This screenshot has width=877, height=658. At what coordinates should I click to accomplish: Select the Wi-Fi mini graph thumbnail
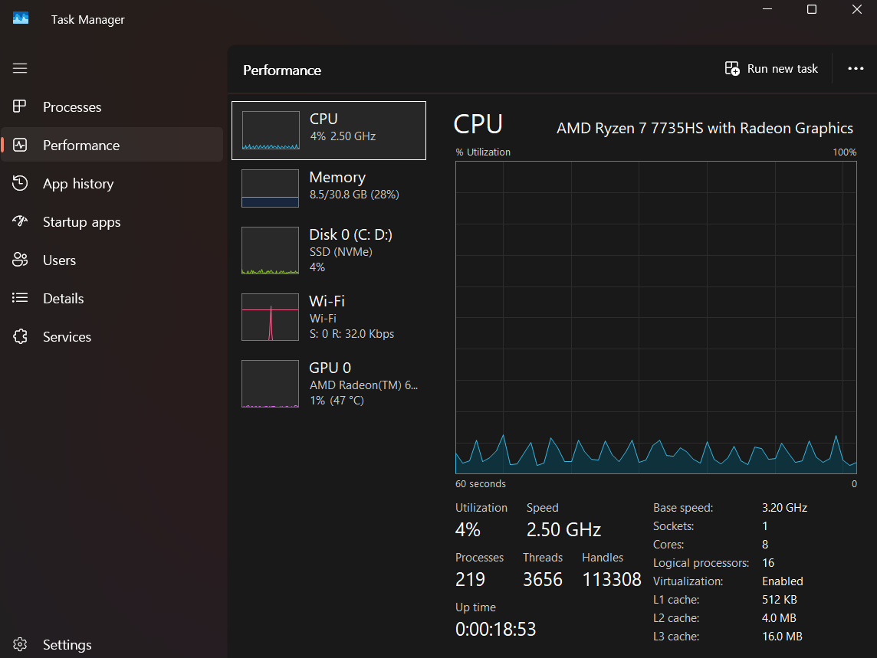point(270,317)
